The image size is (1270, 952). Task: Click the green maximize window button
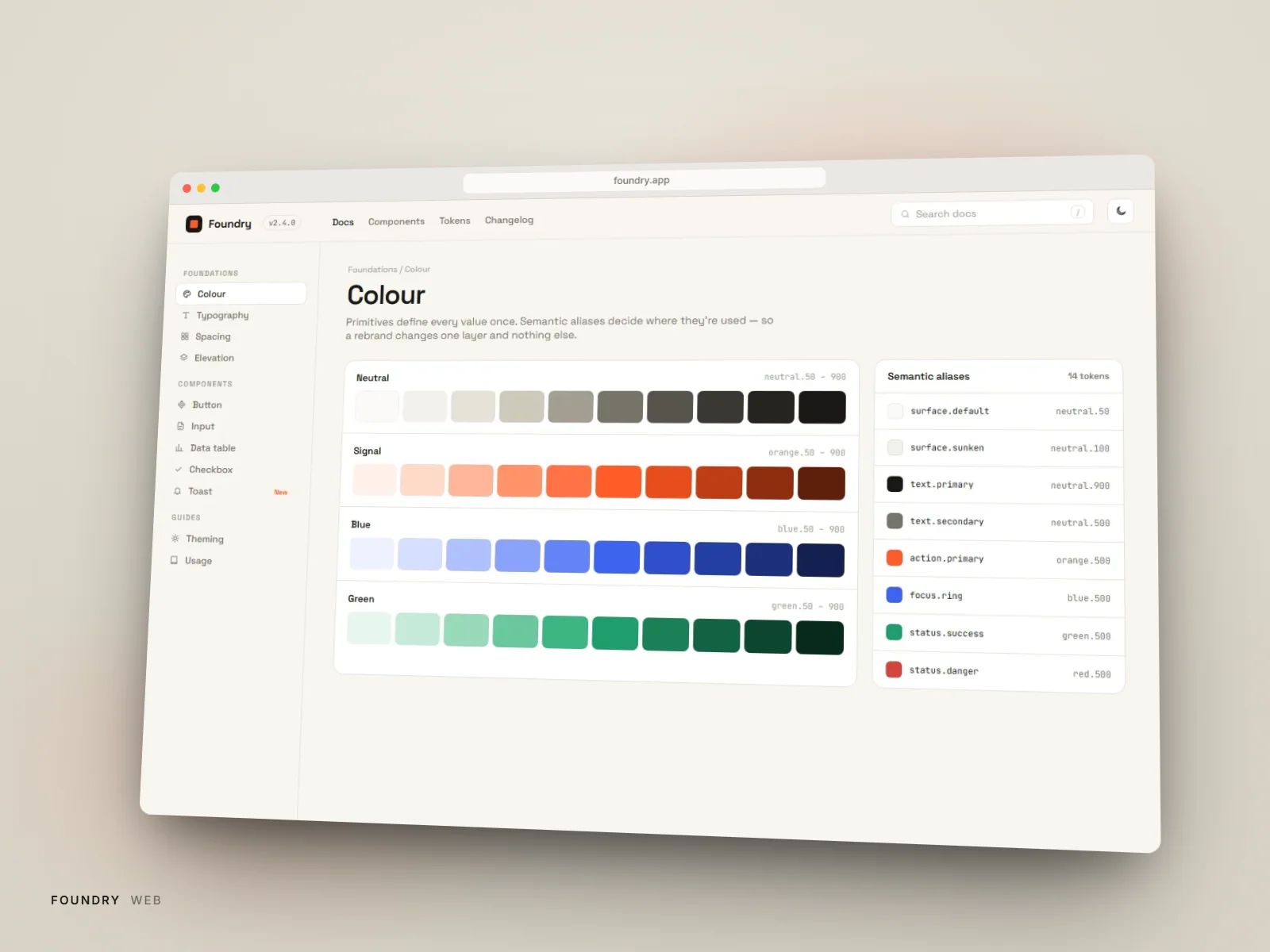coord(215,188)
